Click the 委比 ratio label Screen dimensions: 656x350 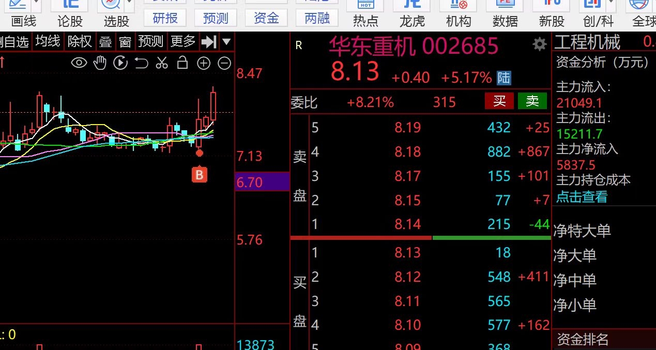click(x=304, y=102)
